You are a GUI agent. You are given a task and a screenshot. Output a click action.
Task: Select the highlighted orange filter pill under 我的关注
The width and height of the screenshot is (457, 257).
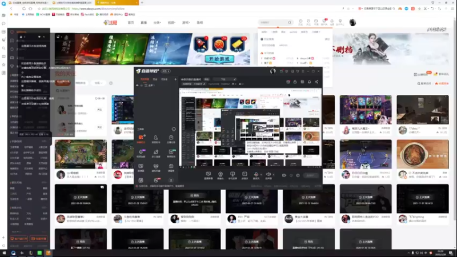pyautogui.click(x=63, y=82)
